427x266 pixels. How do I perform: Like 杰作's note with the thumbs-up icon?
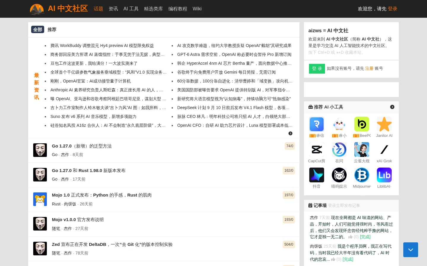tap(350, 237)
